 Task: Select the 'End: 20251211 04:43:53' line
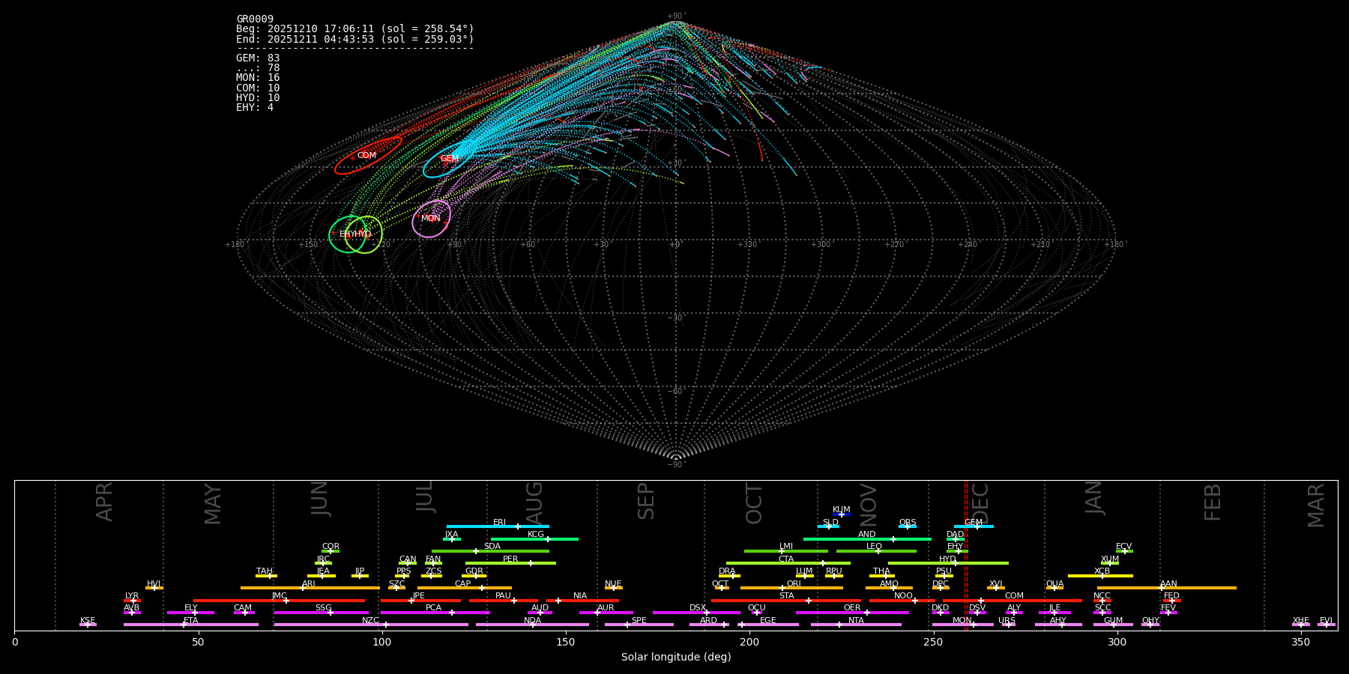point(355,39)
